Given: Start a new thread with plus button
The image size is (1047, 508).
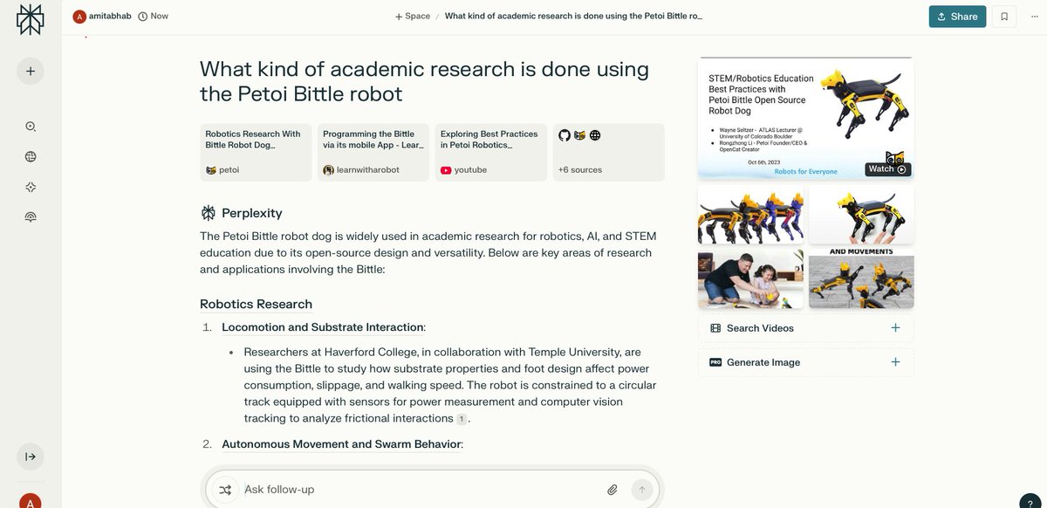Looking at the screenshot, I should pos(31,71).
